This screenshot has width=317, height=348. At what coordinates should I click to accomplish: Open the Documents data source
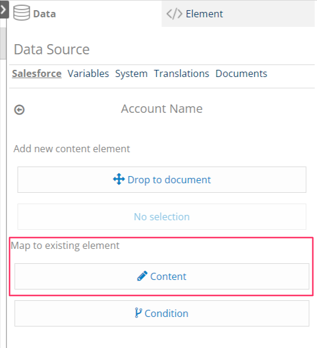click(x=241, y=73)
